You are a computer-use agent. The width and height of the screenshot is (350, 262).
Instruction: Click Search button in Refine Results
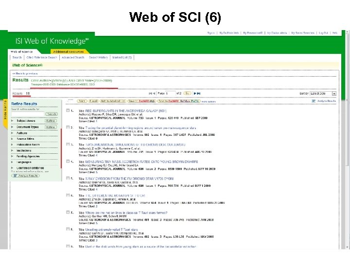(52, 114)
